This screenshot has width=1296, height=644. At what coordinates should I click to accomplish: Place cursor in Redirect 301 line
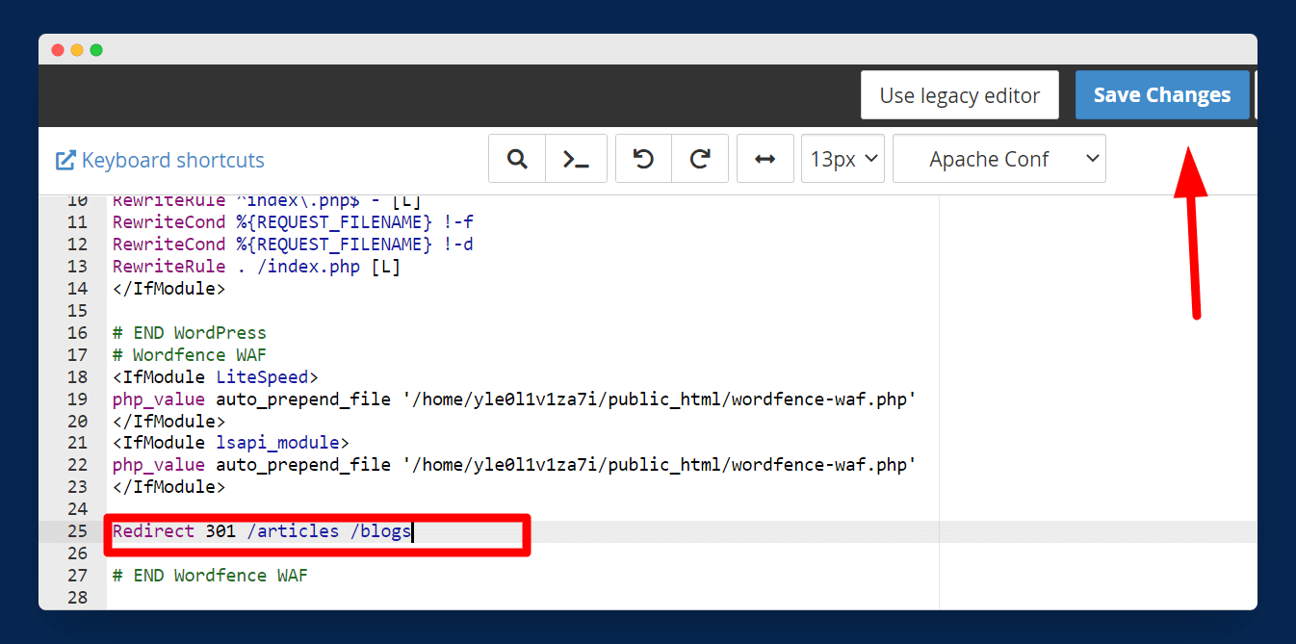(262, 531)
